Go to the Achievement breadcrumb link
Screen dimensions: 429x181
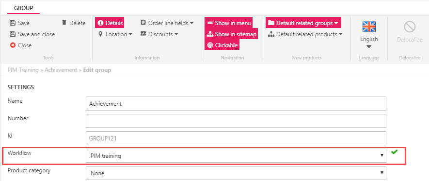pyautogui.click(x=61, y=70)
